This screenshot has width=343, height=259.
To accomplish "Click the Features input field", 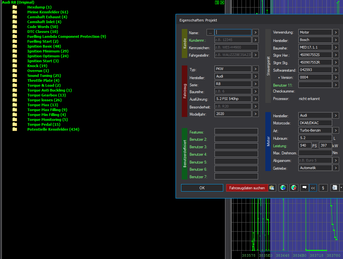I will tap(236, 131).
